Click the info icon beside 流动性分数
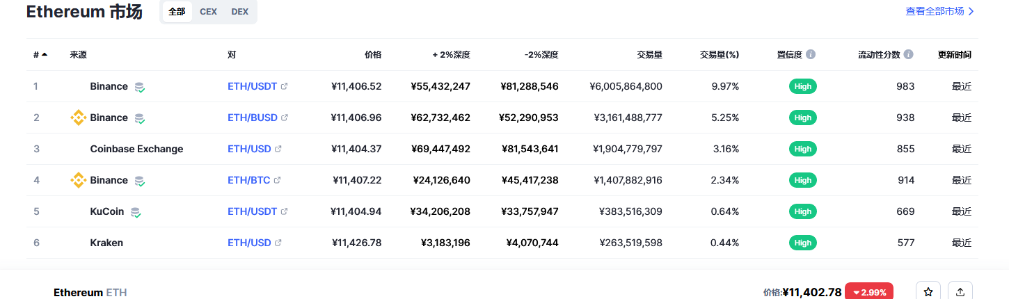Image resolution: width=1009 pixels, height=299 pixels. coord(908,54)
